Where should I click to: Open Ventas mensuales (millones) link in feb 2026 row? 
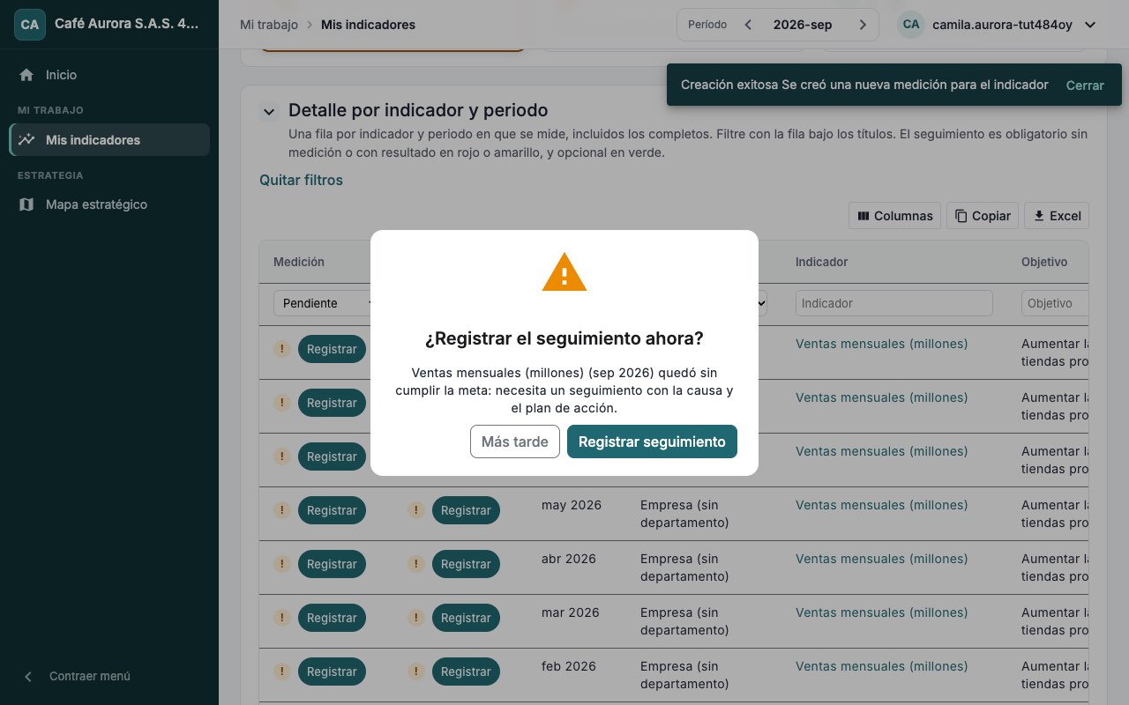[x=881, y=666]
